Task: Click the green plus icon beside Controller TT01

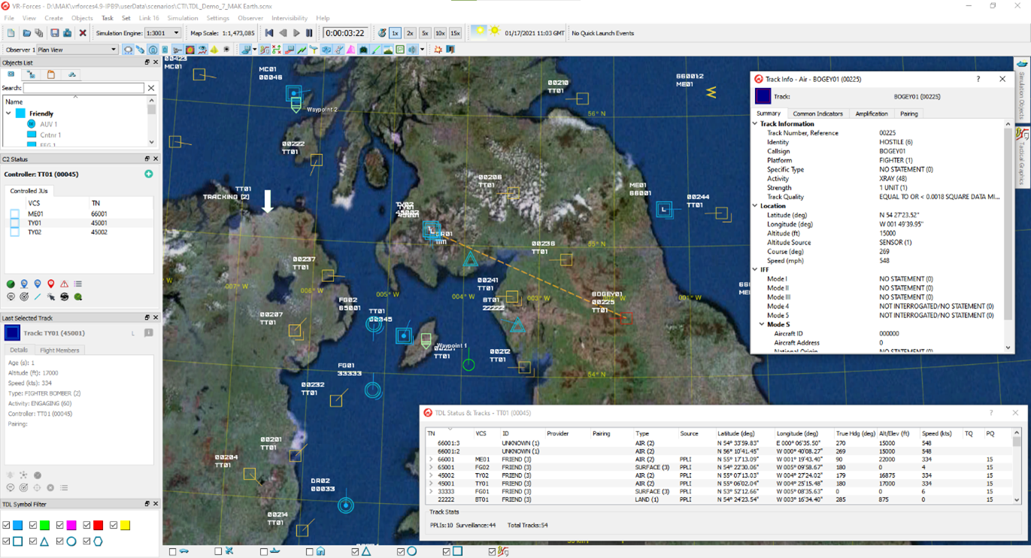Action: pyautogui.click(x=149, y=174)
